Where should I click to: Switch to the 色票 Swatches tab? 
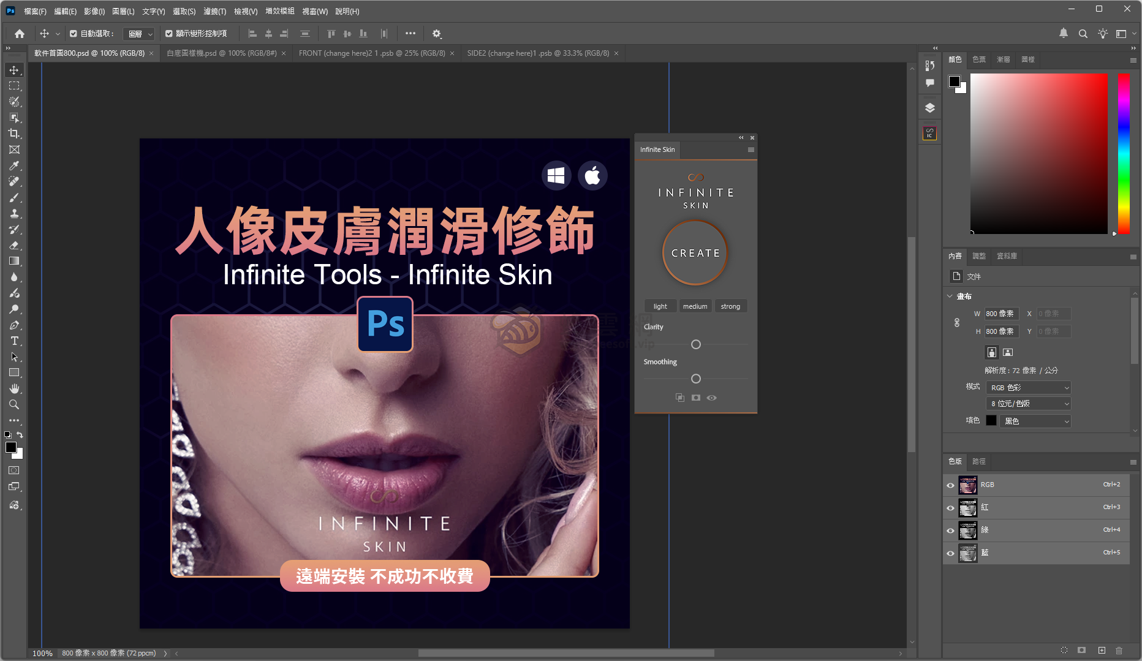979,59
